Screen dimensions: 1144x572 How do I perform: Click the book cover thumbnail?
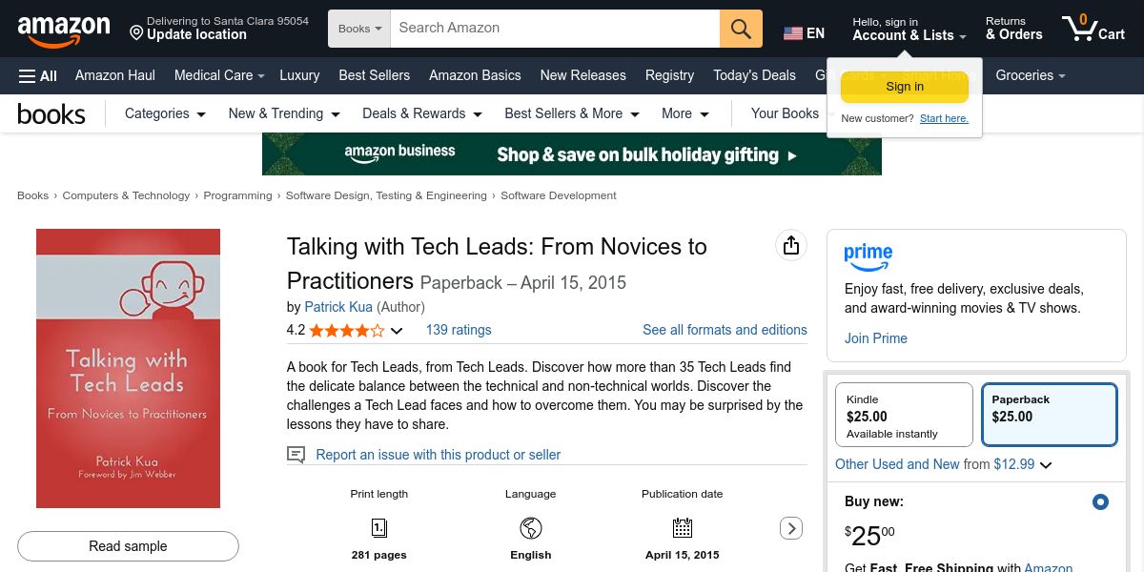[128, 368]
